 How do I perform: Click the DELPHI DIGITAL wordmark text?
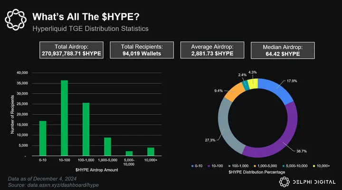pos(314,182)
